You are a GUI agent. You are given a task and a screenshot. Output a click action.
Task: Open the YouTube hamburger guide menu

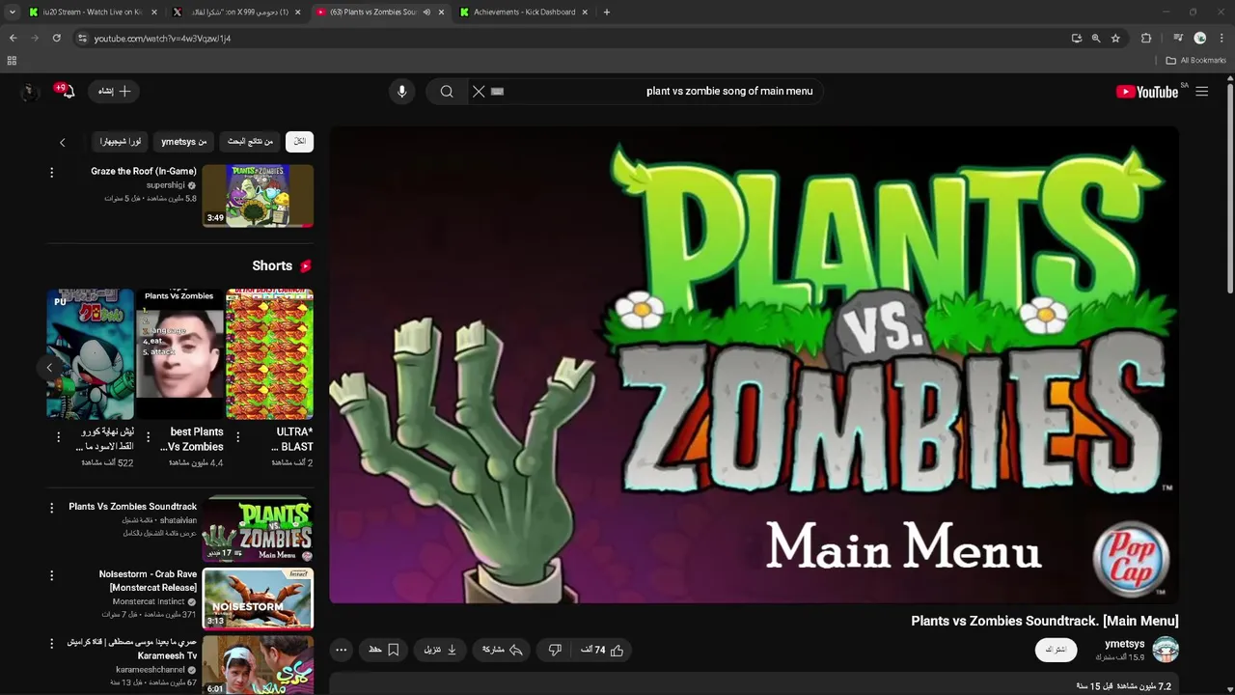[x=1201, y=92]
